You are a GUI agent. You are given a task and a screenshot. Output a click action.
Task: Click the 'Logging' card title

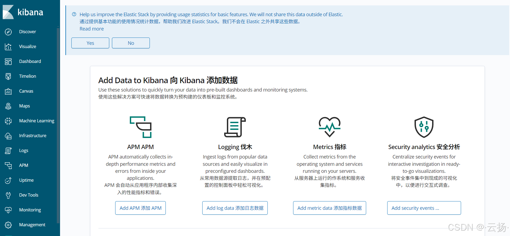(x=235, y=147)
